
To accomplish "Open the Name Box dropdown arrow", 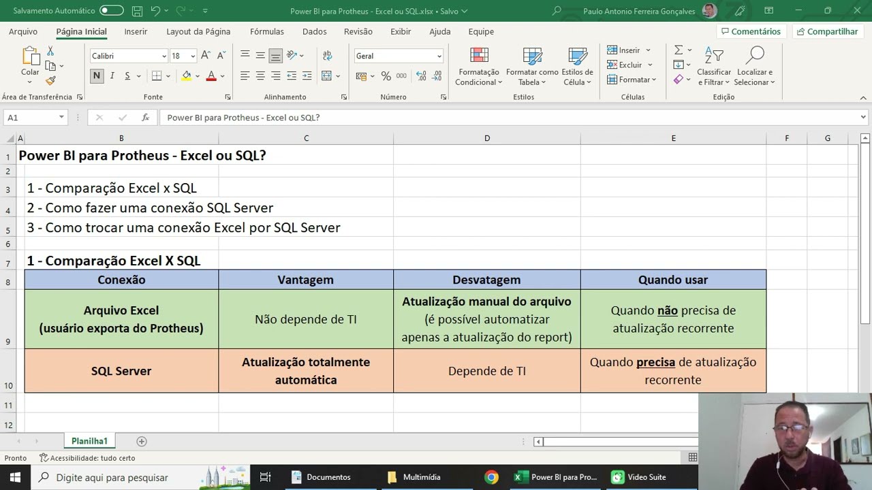I will point(61,118).
